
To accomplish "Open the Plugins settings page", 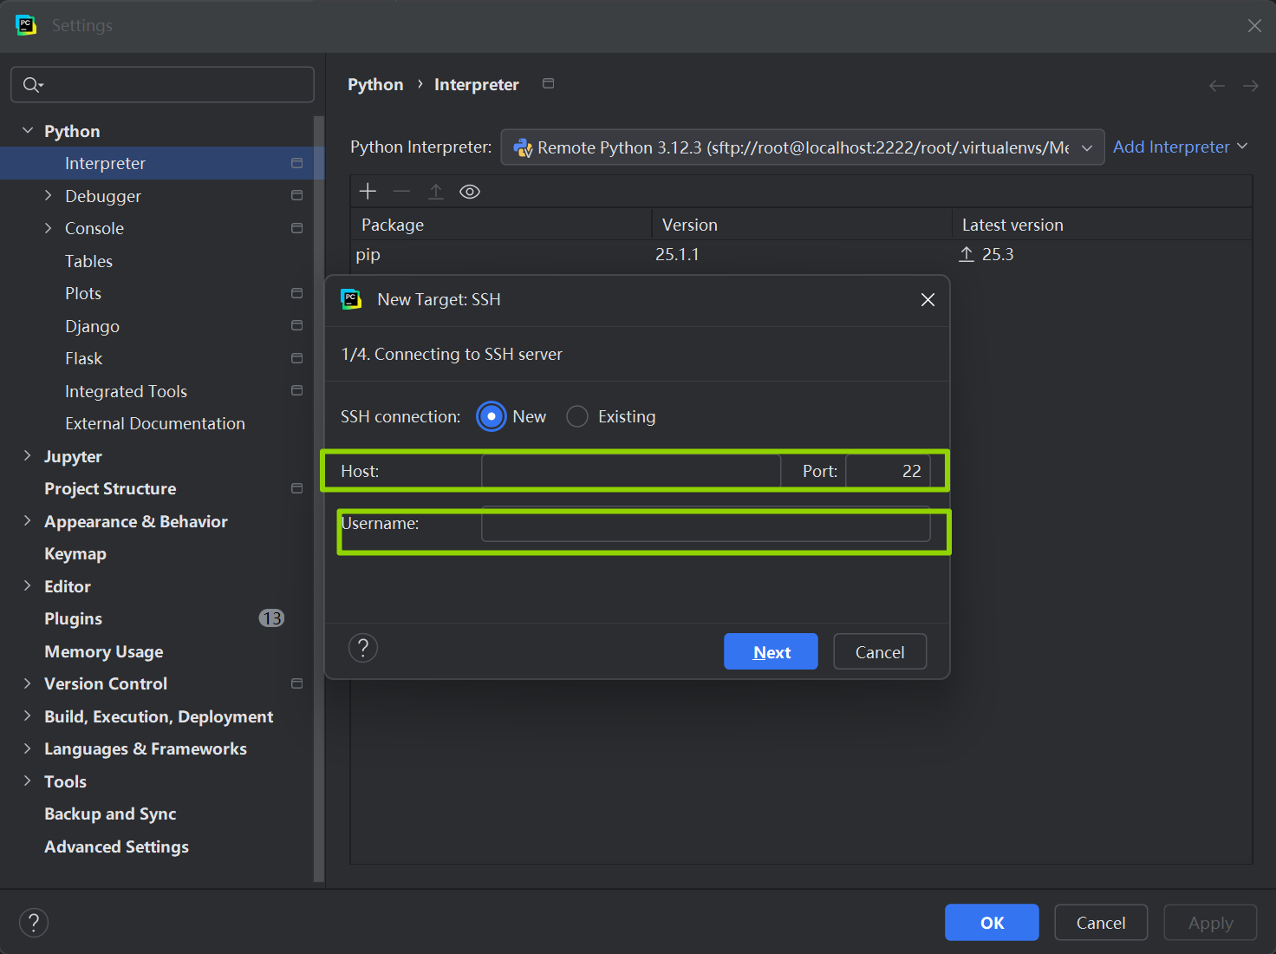I will 73,618.
